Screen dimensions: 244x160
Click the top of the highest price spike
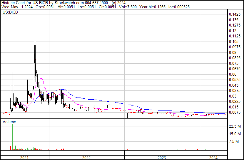click(35, 26)
